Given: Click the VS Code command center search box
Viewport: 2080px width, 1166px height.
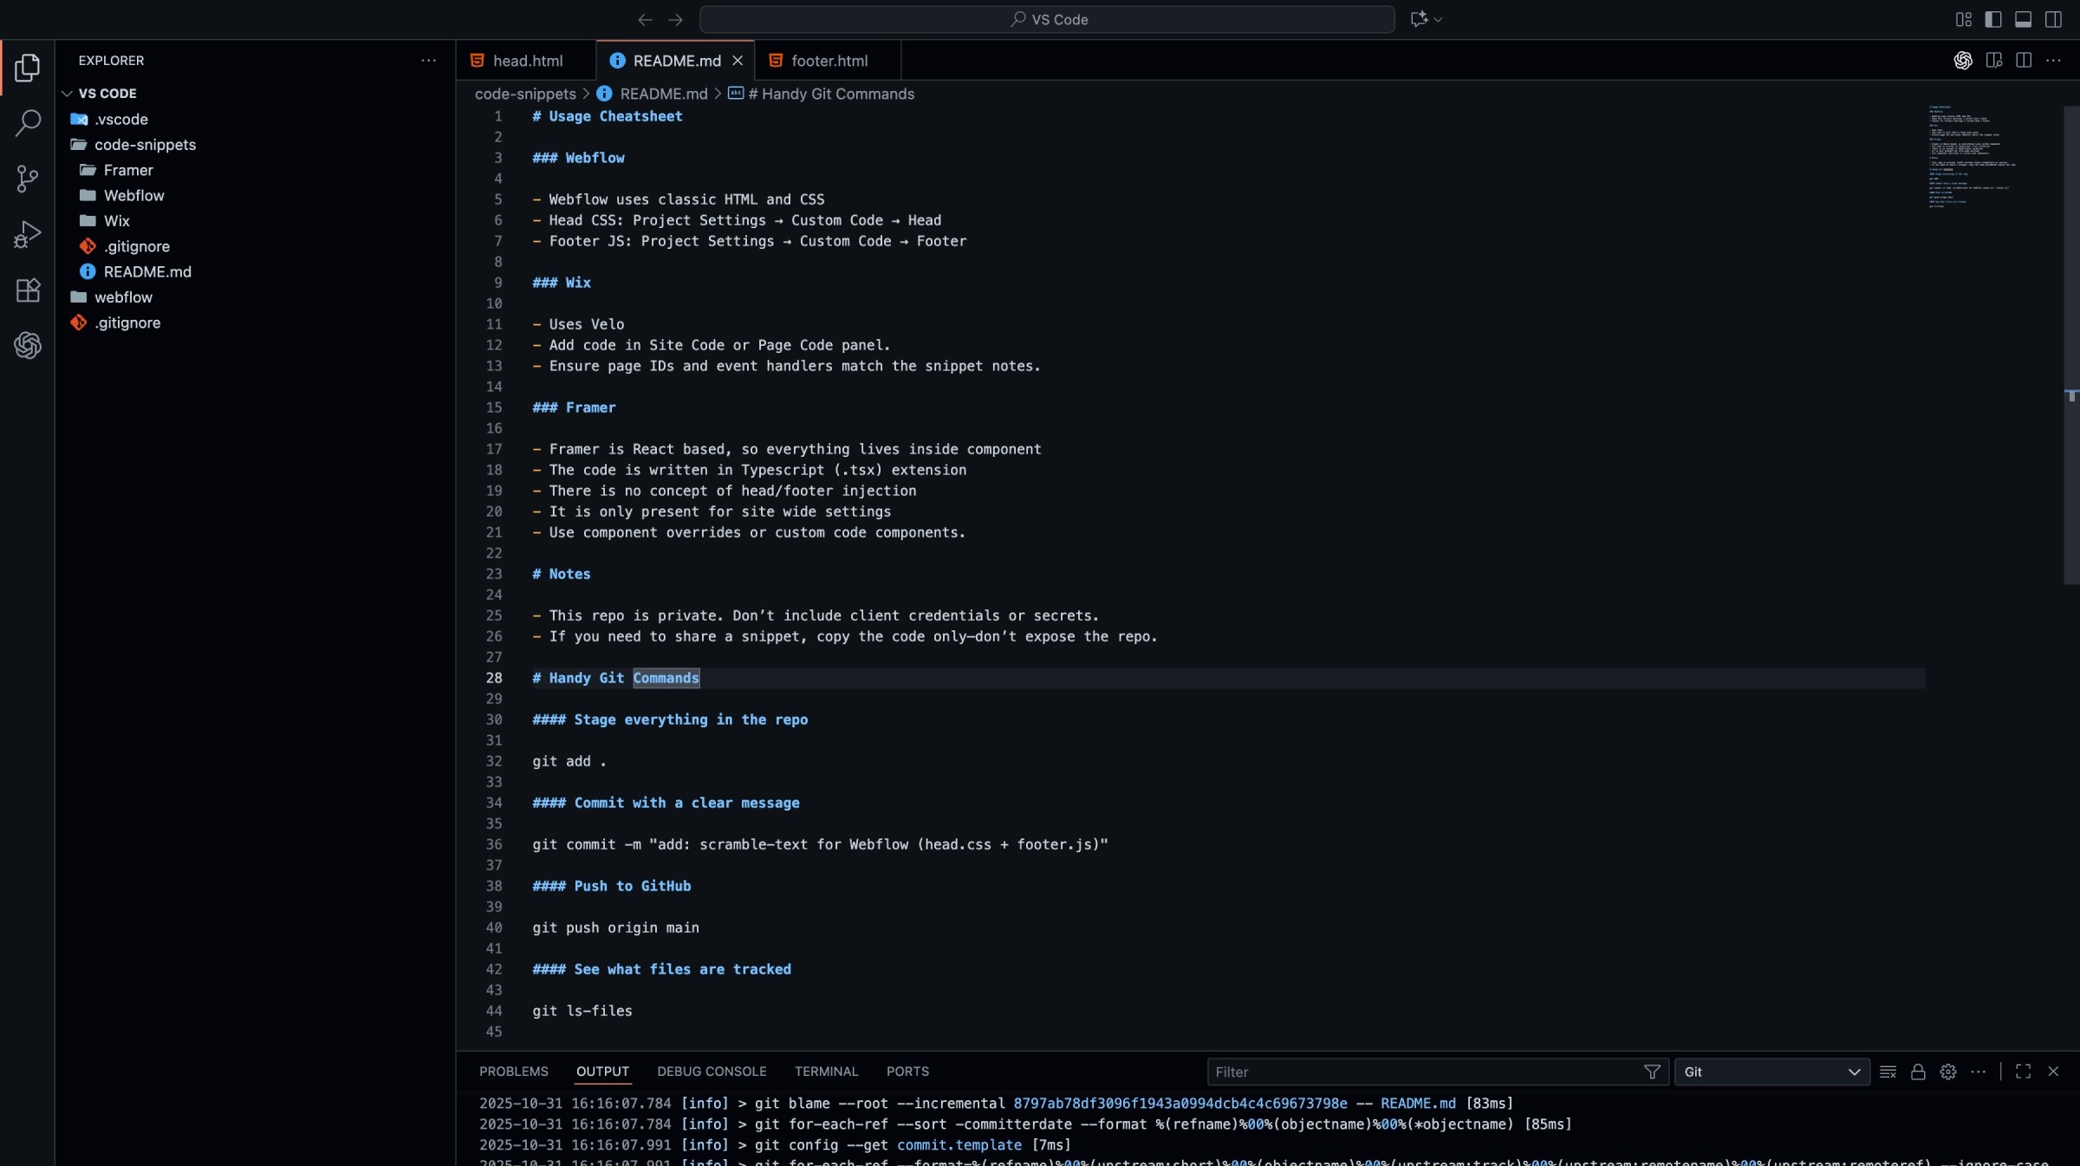Looking at the screenshot, I should [x=1047, y=19].
